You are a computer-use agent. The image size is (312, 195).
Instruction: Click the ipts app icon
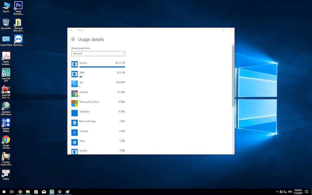tap(74, 84)
